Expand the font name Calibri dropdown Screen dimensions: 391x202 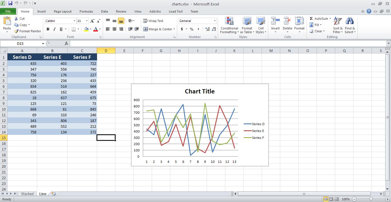pyautogui.click(x=74, y=21)
